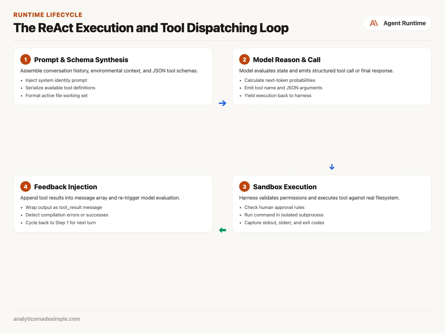Select 'Run command in isolated subprocess' bullet
Screen dimensions: 445x333
[x=284, y=215]
